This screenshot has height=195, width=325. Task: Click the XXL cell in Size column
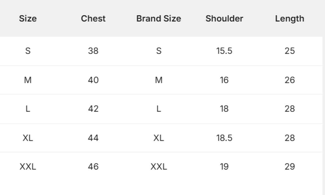(x=28, y=167)
